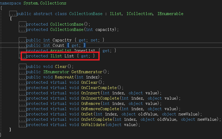This screenshot has height=139, width=222.
Task: Expand collapsed block before OnValidate method
Action: [22, 125]
